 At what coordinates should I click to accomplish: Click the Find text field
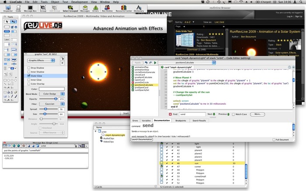click(x=192, y=114)
